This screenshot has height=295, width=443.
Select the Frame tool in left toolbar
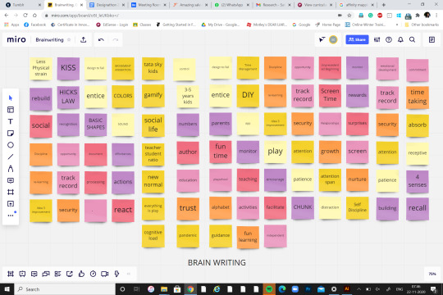11,193
